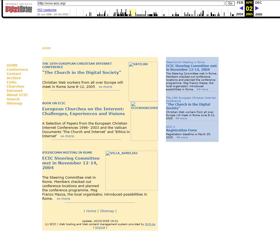Open the ECICBOOKCOVER image placeholder

click(144, 121)
